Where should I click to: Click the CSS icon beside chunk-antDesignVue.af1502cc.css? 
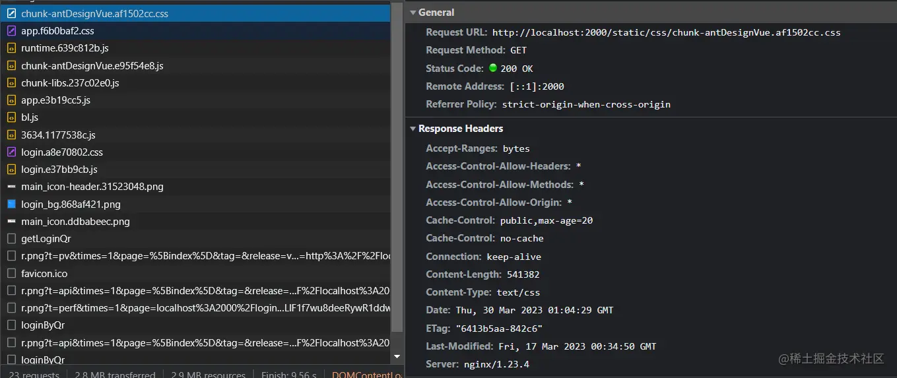coord(11,13)
